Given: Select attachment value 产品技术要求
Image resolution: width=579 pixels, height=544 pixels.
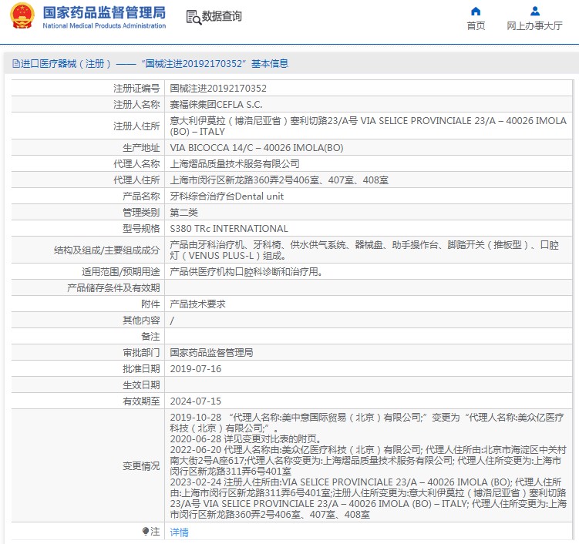Looking at the screenshot, I should pos(197,304).
